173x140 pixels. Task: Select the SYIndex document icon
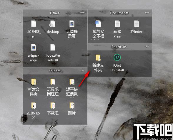[x=137, y=24]
